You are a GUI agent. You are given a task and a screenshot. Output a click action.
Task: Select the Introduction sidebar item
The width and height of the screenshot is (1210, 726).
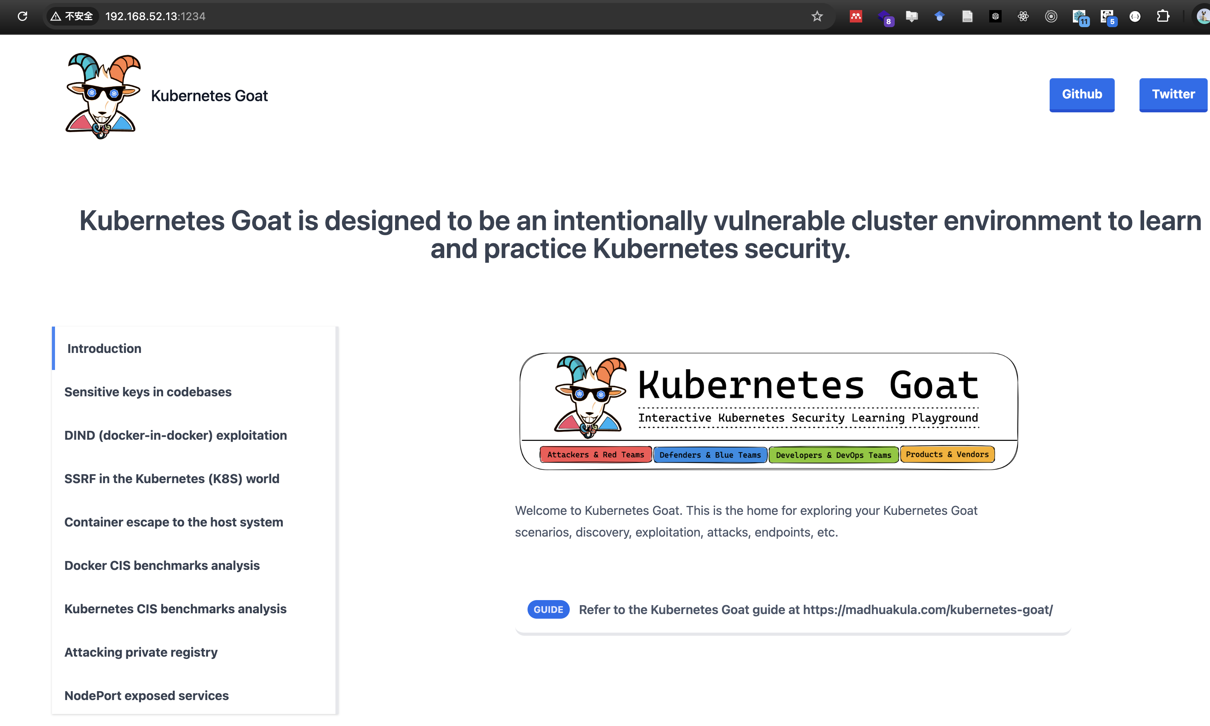pos(104,348)
